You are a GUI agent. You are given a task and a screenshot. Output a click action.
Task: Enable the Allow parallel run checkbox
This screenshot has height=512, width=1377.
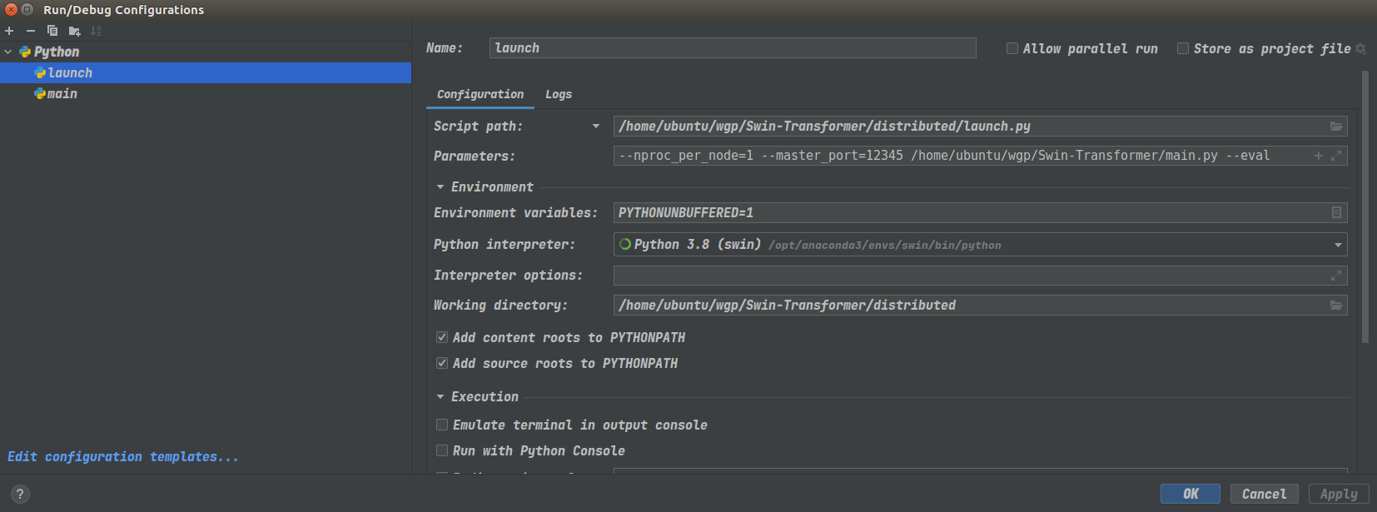[x=1012, y=49]
